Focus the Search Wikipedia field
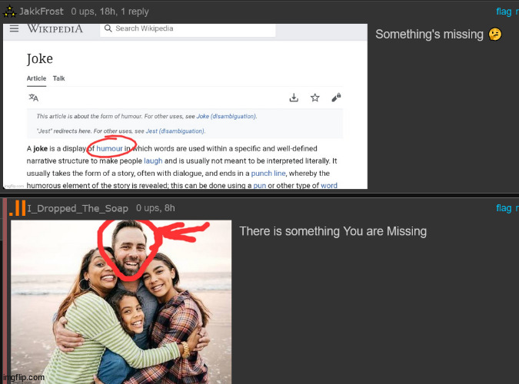 pyautogui.click(x=188, y=28)
